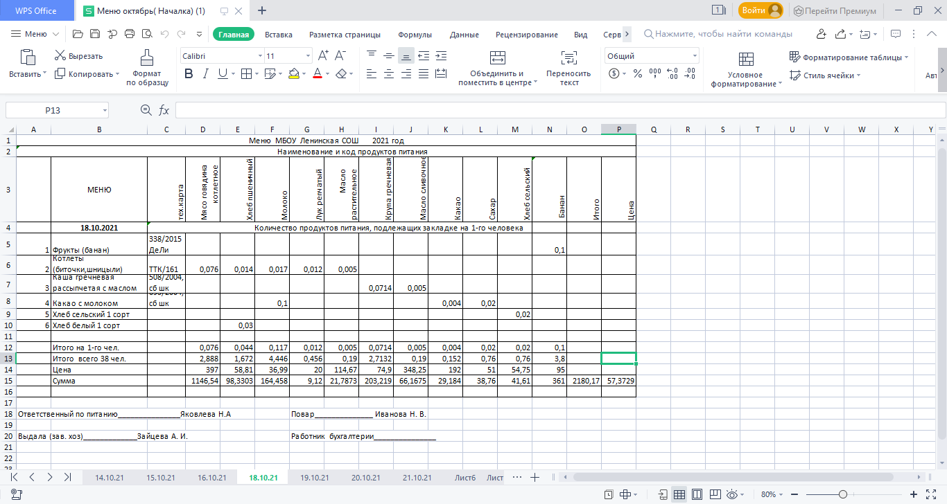This screenshot has height=504, width=947.
Task: Click the percent style icon
Action: (636, 73)
